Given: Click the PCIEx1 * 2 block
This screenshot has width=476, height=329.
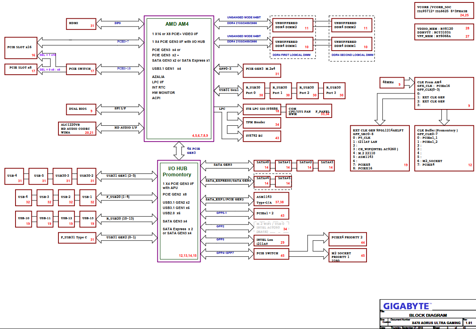Looking at the screenshot, I should tap(271, 214).
